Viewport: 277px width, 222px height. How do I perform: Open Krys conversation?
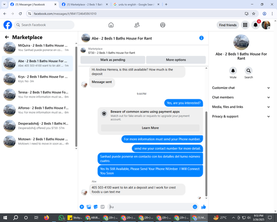[37, 79]
